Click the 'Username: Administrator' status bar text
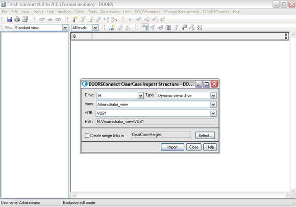This screenshot has width=296, height=207. coord(20,202)
